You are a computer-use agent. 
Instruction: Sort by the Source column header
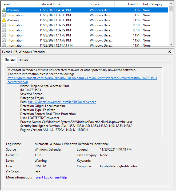point(101,4)
